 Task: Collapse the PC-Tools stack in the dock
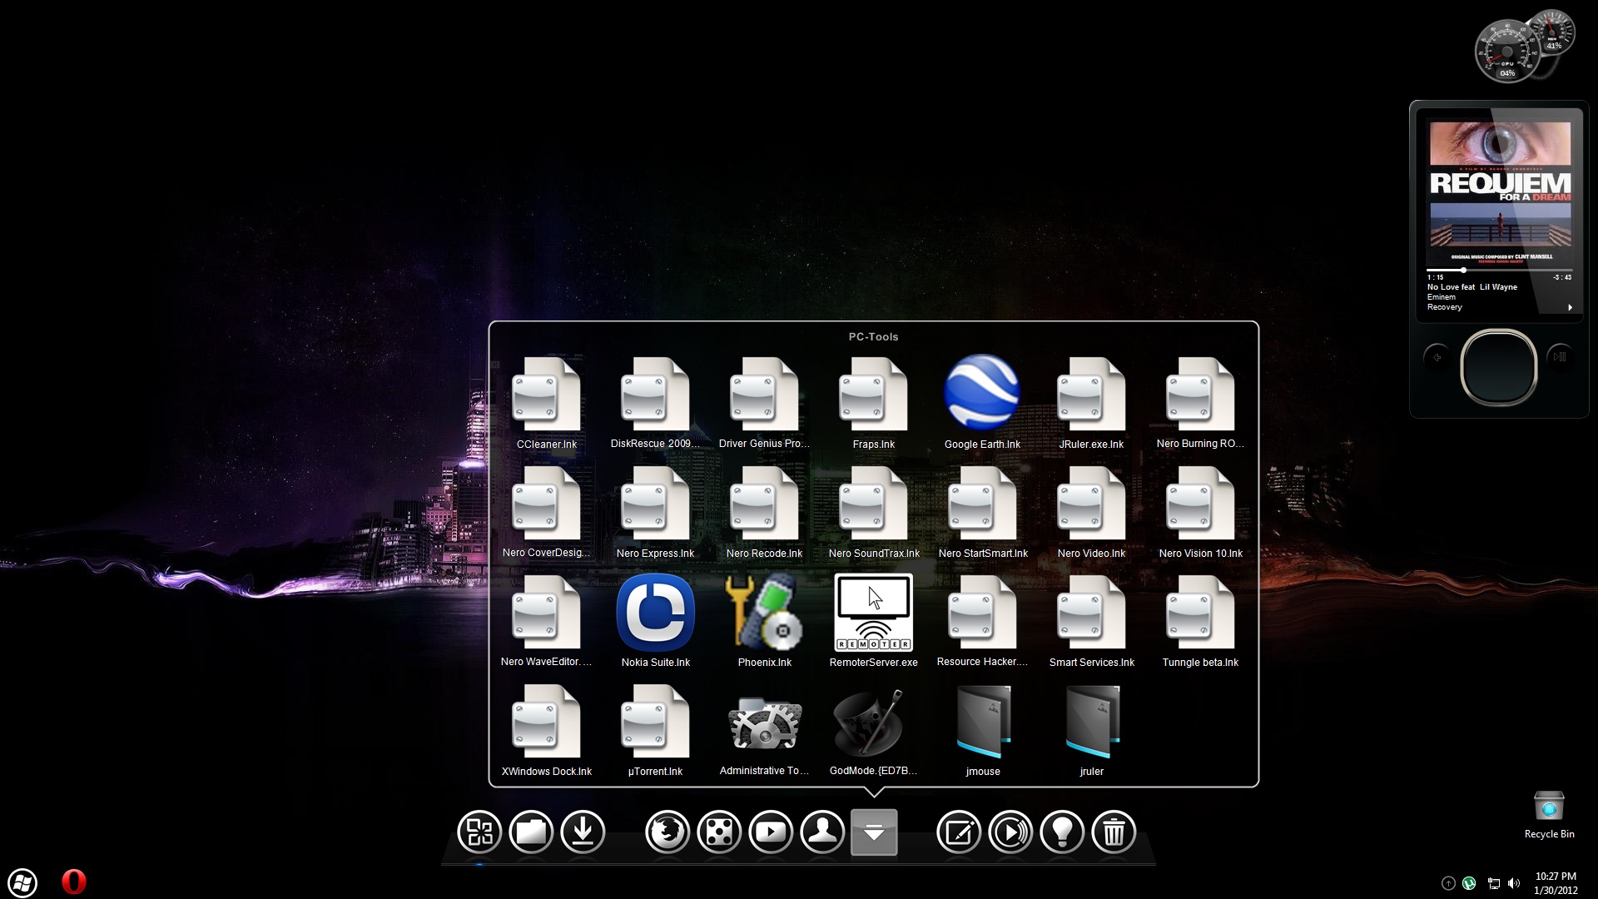pos(874,832)
